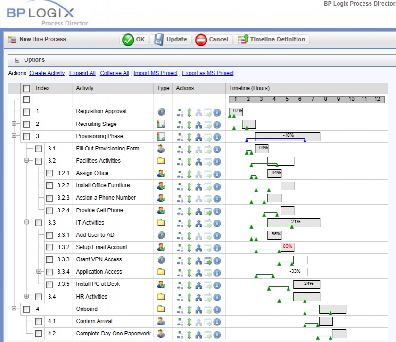The width and height of the screenshot is (396, 342).
Task: Click the green move arrows for Recruiting Stage
Action: (190, 125)
